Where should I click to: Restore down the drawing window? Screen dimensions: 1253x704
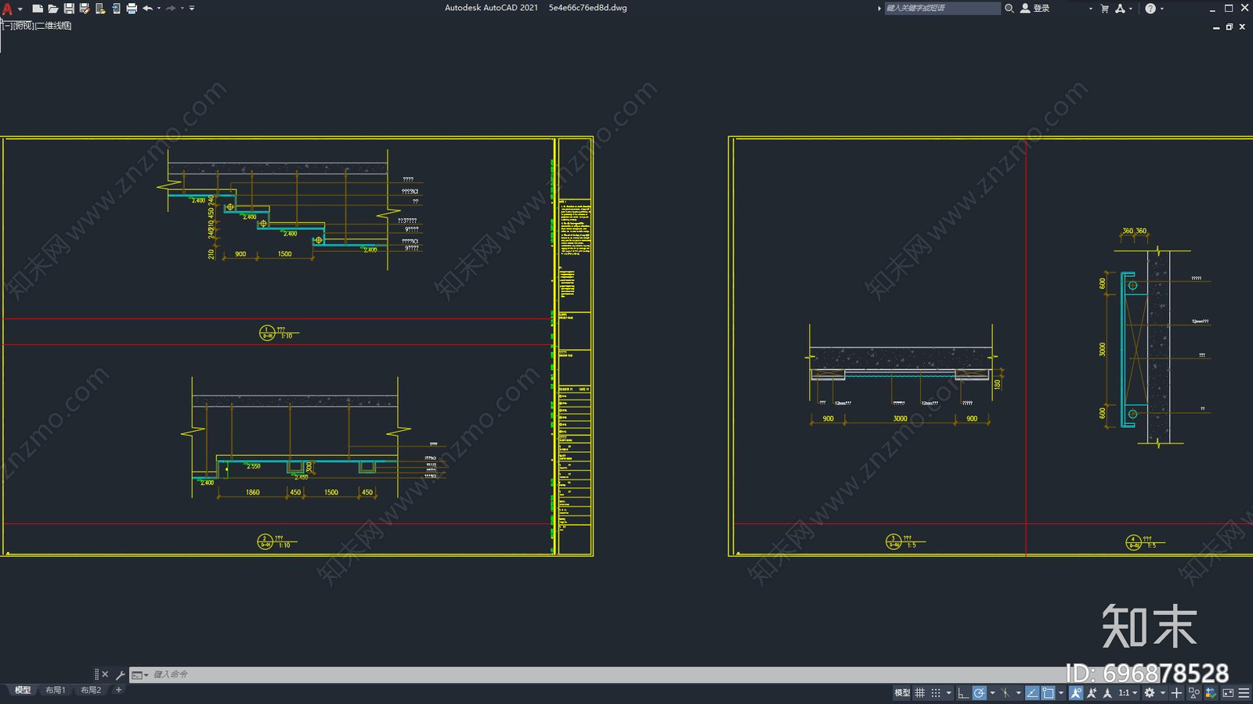(1229, 27)
